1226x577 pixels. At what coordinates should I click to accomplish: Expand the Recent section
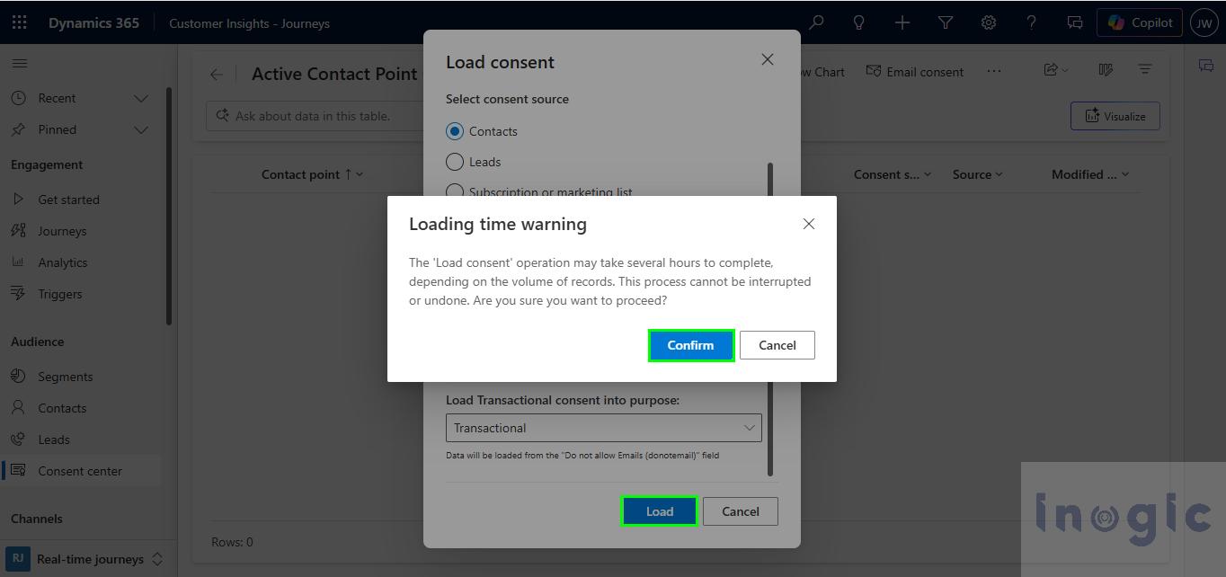[x=141, y=98]
